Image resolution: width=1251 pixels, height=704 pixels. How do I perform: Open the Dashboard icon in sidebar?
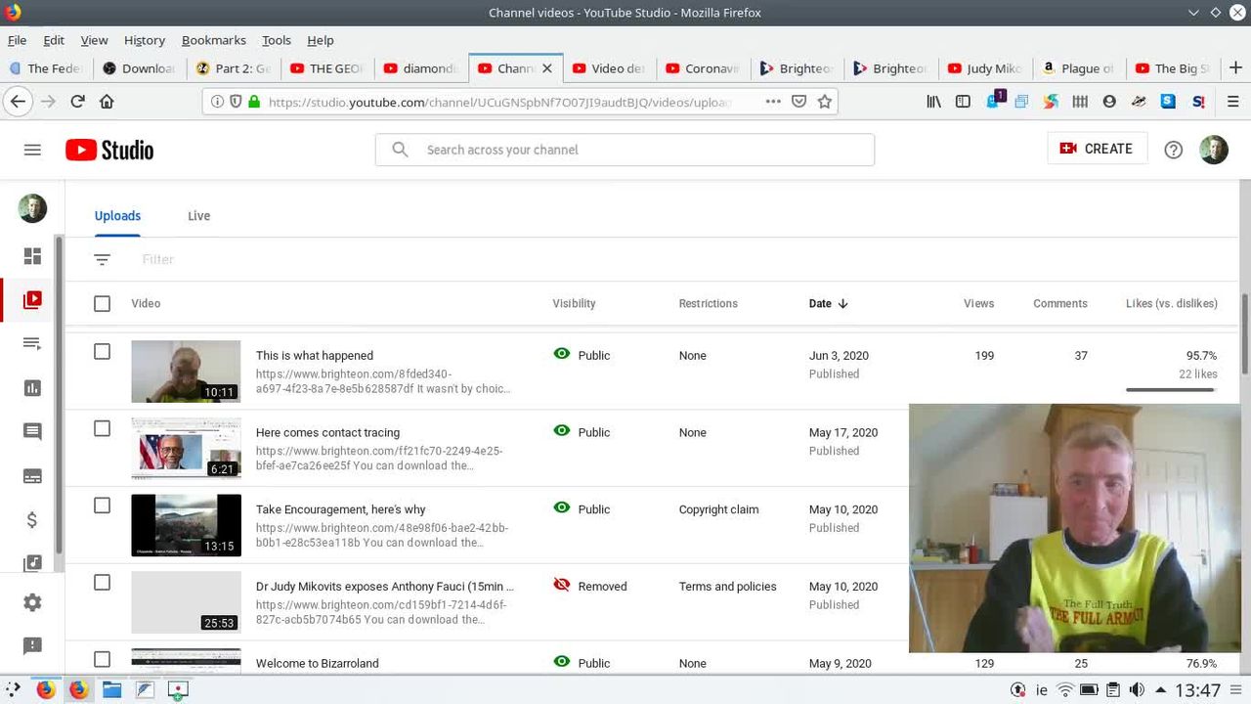pyautogui.click(x=32, y=256)
